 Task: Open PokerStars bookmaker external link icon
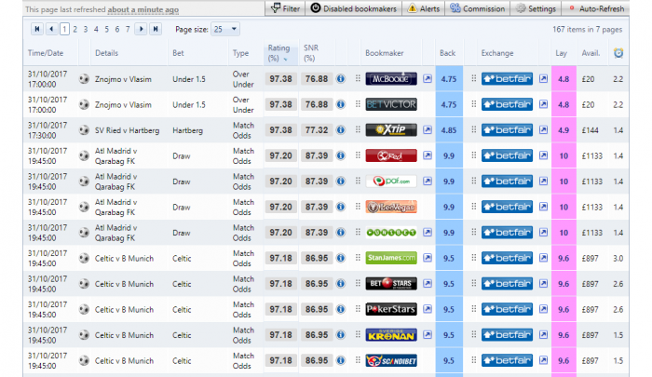[x=428, y=309]
